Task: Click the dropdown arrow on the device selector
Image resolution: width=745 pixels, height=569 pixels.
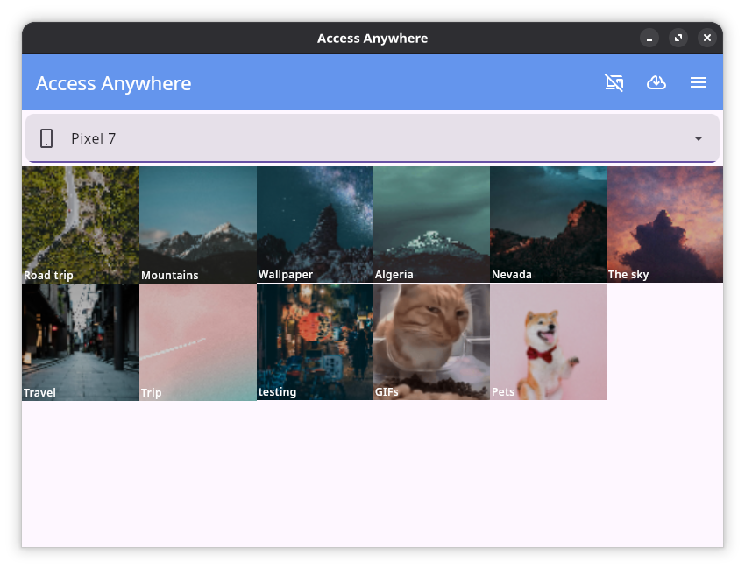Action: click(x=699, y=137)
